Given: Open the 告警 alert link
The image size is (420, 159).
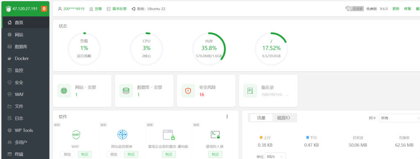Looking at the screenshot, I should tap(96, 9).
